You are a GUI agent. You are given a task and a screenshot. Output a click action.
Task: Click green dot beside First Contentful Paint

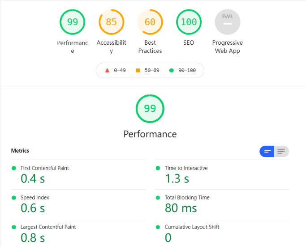click(14, 168)
